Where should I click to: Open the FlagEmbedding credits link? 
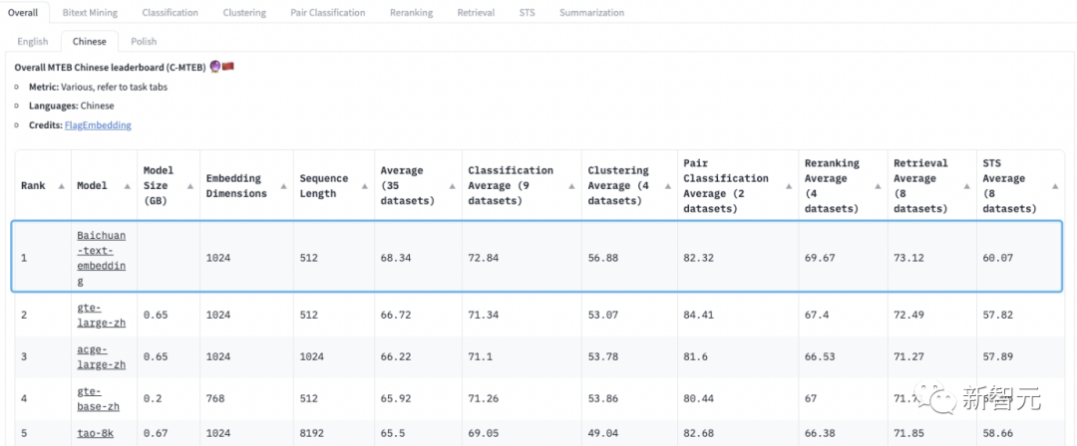coord(98,125)
